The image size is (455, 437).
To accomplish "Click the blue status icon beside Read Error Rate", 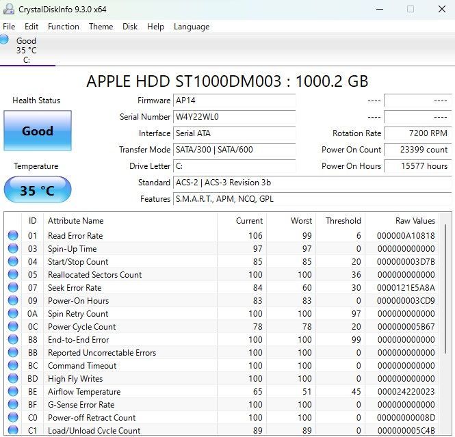I will (13, 236).
